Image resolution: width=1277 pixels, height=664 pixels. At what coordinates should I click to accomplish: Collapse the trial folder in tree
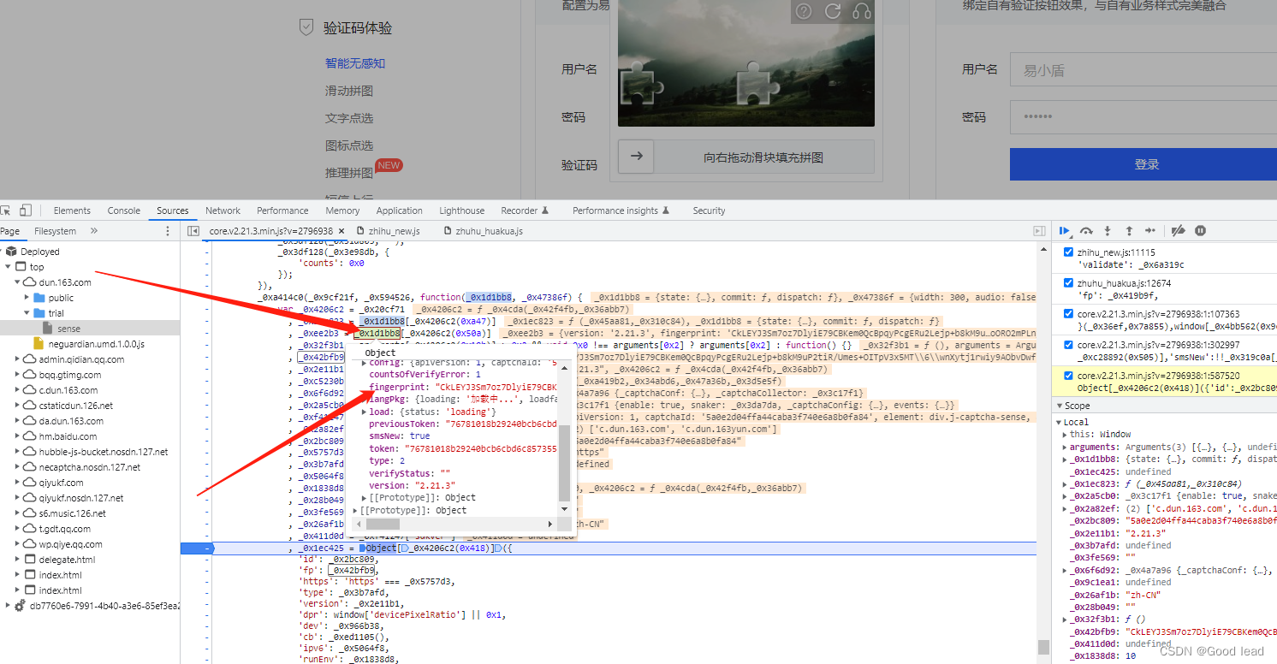pos(27,313)
